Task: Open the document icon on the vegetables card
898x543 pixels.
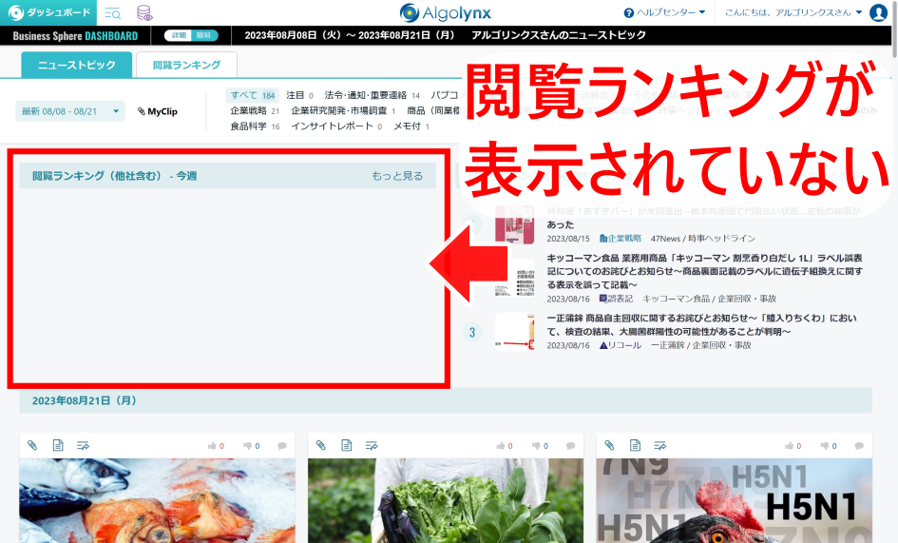Action: (347, 445)
